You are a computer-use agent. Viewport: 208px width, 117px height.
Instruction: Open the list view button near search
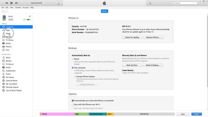[150, 3]
